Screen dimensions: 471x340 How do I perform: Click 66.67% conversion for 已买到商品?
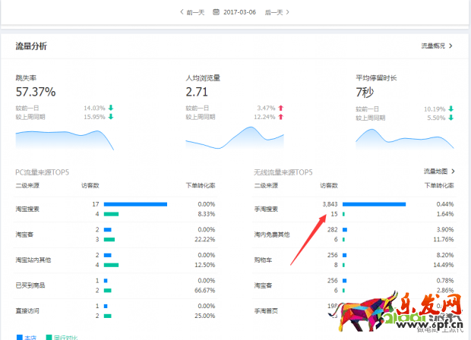pyautogui.click(x=205, y=291)
